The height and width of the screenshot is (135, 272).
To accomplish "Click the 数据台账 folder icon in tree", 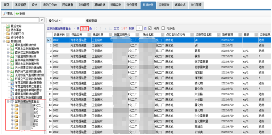I will [8, 41].
